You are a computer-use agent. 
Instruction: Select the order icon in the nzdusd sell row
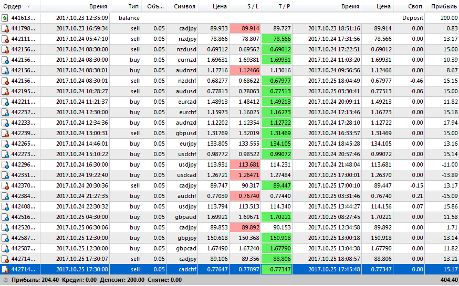pos(5,50)
